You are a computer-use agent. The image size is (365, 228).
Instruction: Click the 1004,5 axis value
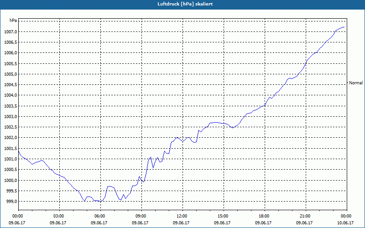(x=10, y=85)
